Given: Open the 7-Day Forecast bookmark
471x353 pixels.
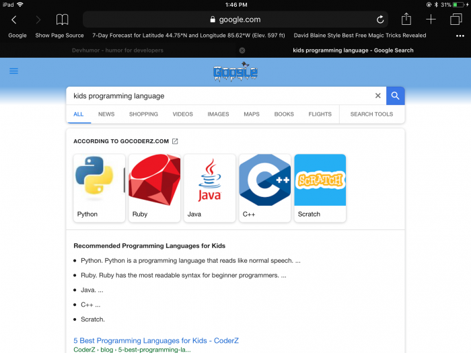Looking at the screenshot, I should (188, 36).
